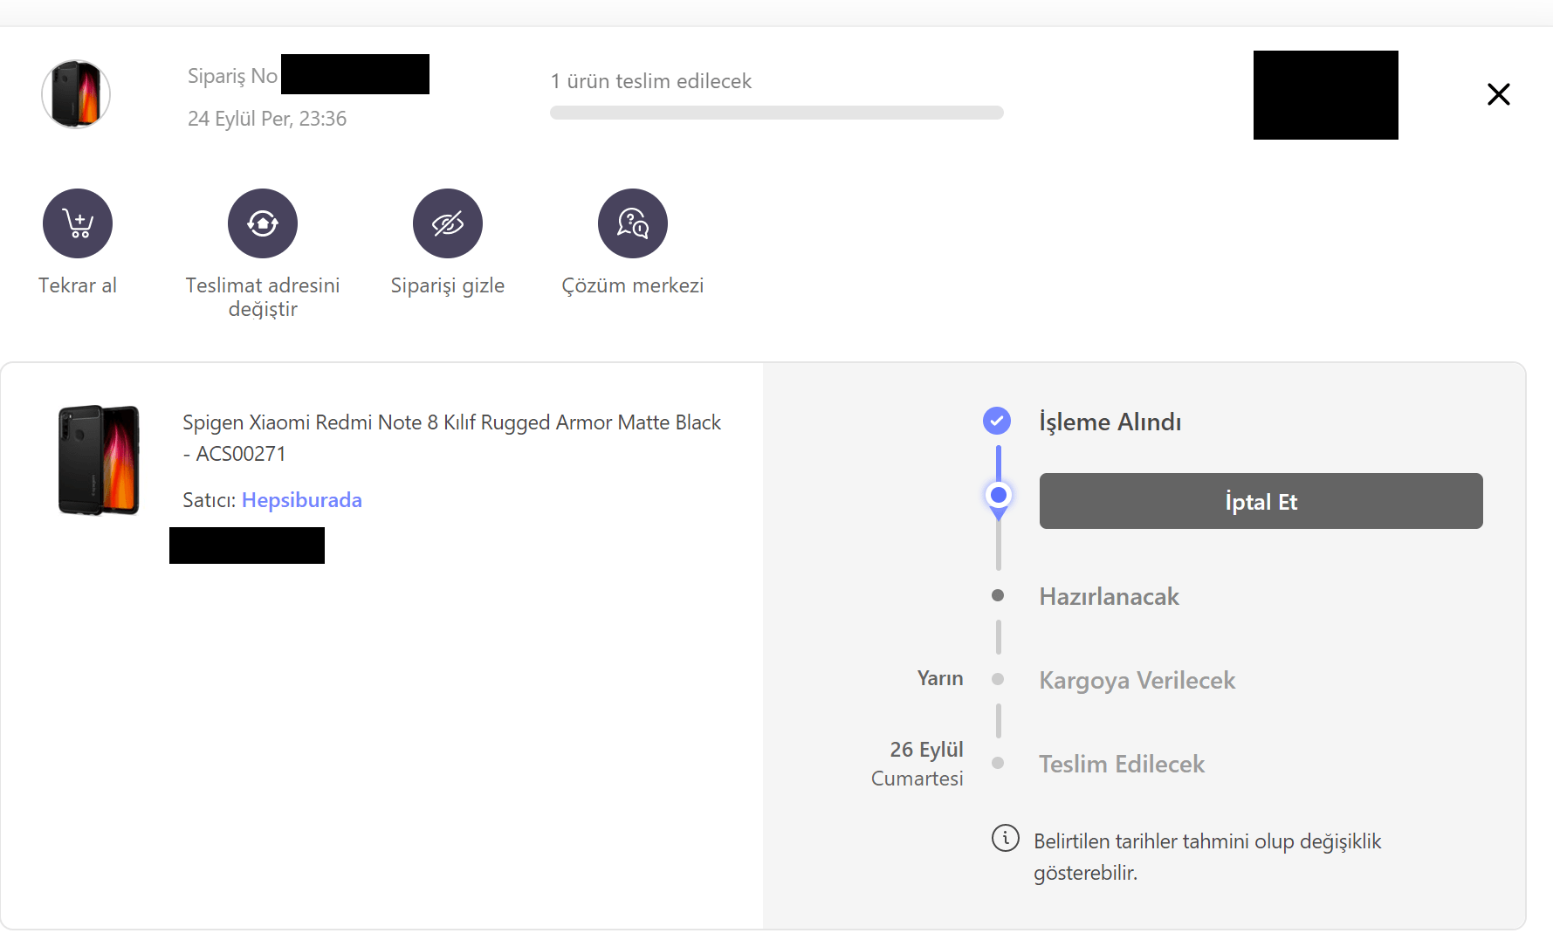Click the Siparişi gizle crossed-eye icon
This screenshot has width=1553, height=940.
(x=448, y=223)
